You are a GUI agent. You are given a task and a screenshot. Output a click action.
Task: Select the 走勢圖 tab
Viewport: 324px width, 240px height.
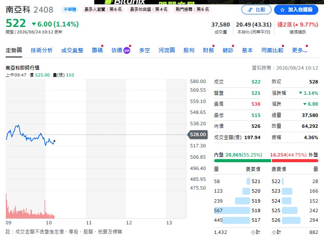(13, 50)
